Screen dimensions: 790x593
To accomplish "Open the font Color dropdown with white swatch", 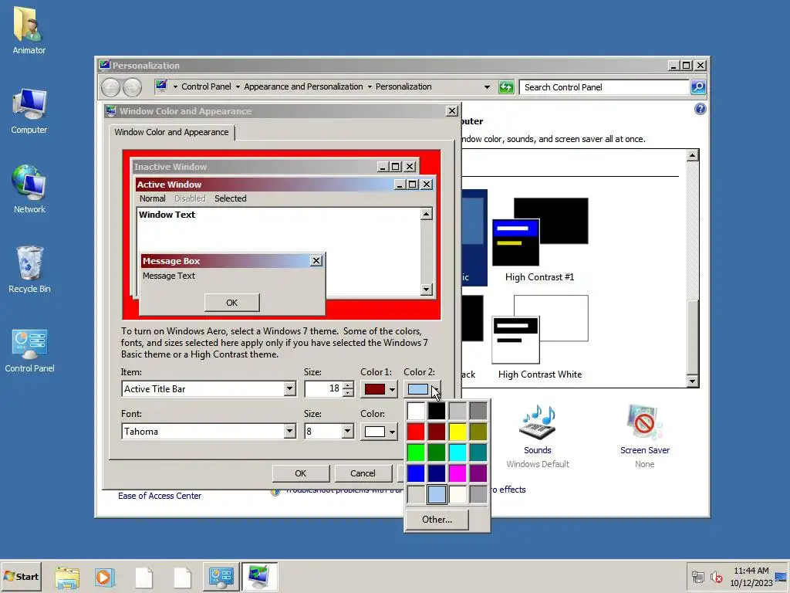I will tap(378, 431).
